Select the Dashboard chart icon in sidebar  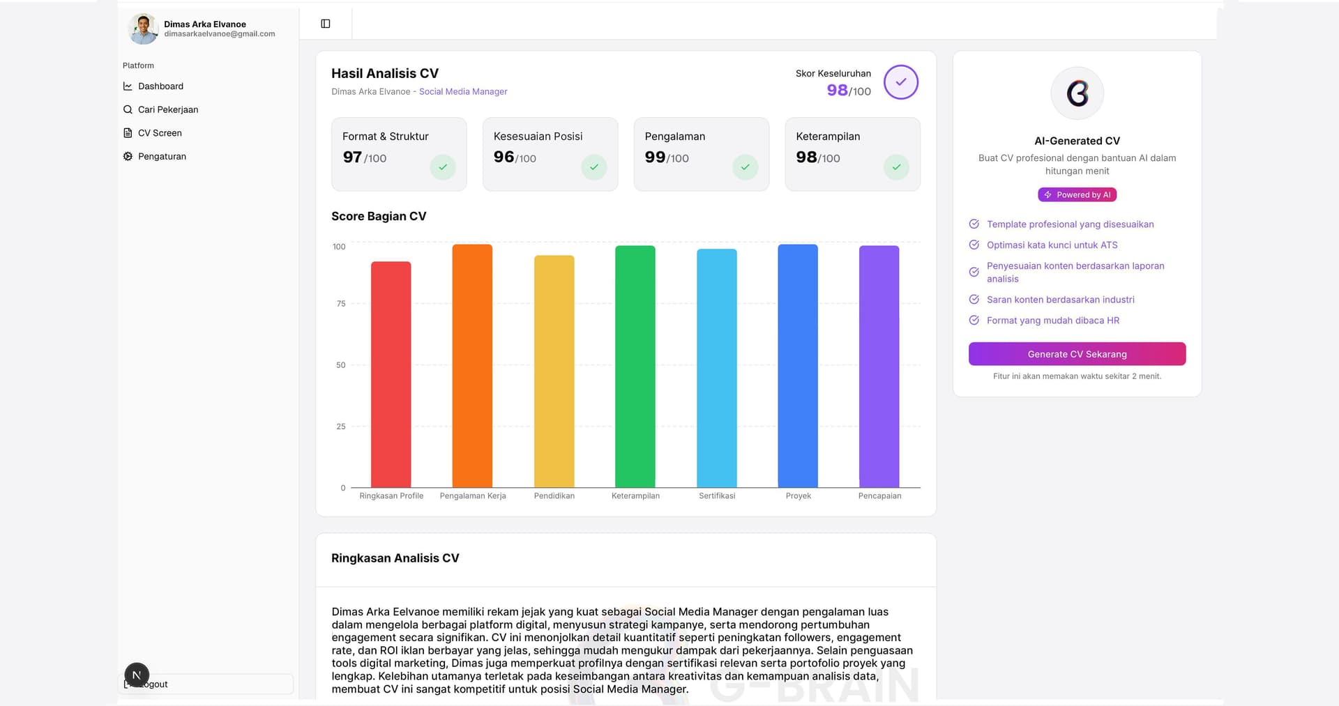click(128, 86)
